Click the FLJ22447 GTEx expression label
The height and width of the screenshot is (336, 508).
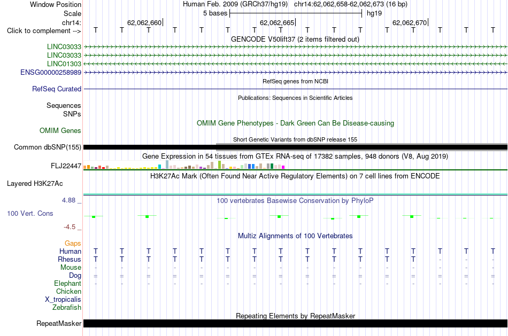tap(66, 166)
